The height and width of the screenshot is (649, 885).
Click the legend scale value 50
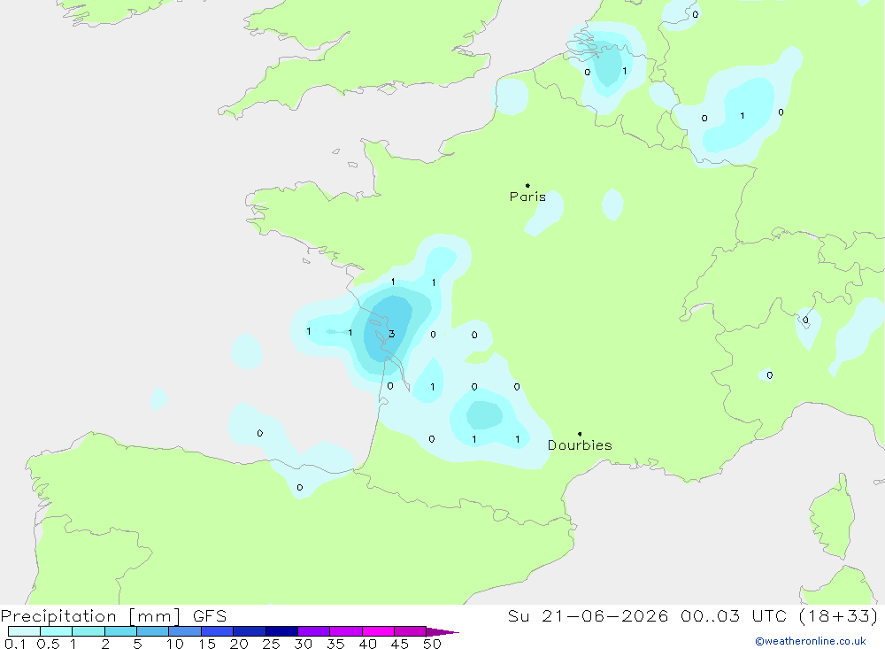pos(432,644)
